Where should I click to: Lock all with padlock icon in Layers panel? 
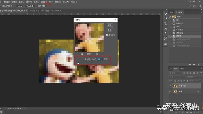(187, 81)
